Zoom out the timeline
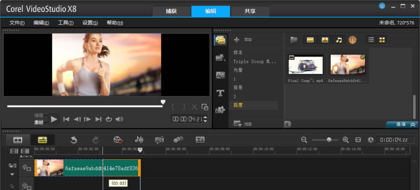 tap(304, 140)
